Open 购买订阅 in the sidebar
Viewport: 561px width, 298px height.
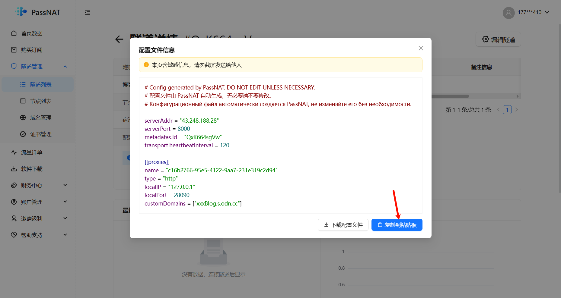coord(32,50)
